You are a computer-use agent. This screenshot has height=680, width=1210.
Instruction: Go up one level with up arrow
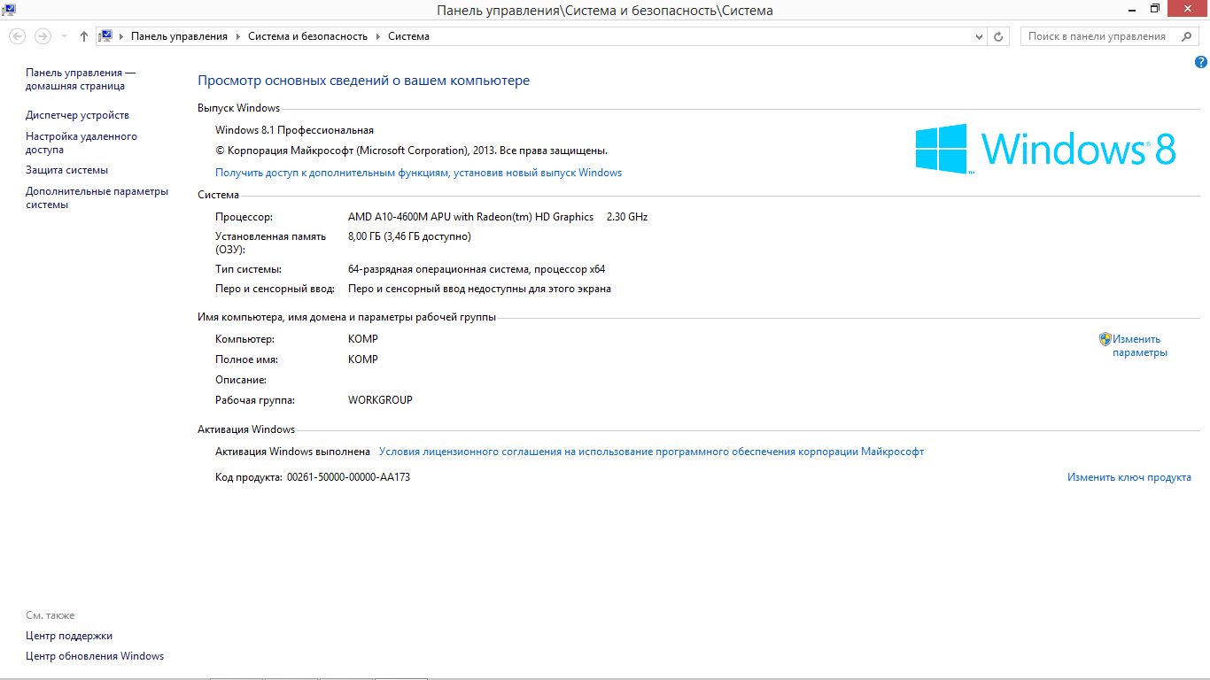tap(84, 36)
